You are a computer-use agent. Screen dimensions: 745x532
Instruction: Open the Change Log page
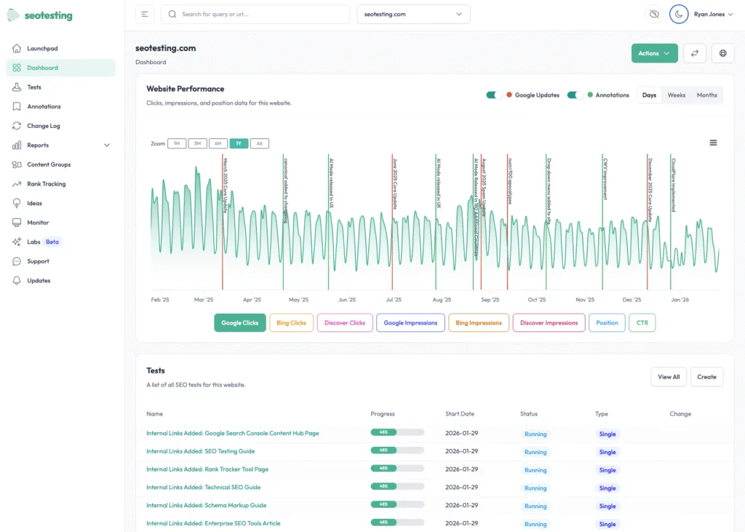pyautogui.click(x=44, y=125)
